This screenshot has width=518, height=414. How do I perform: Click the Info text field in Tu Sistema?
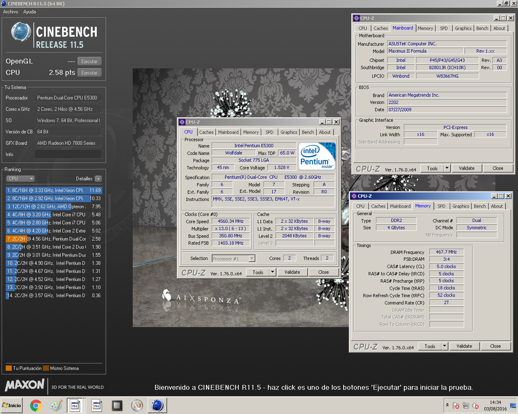68,154
